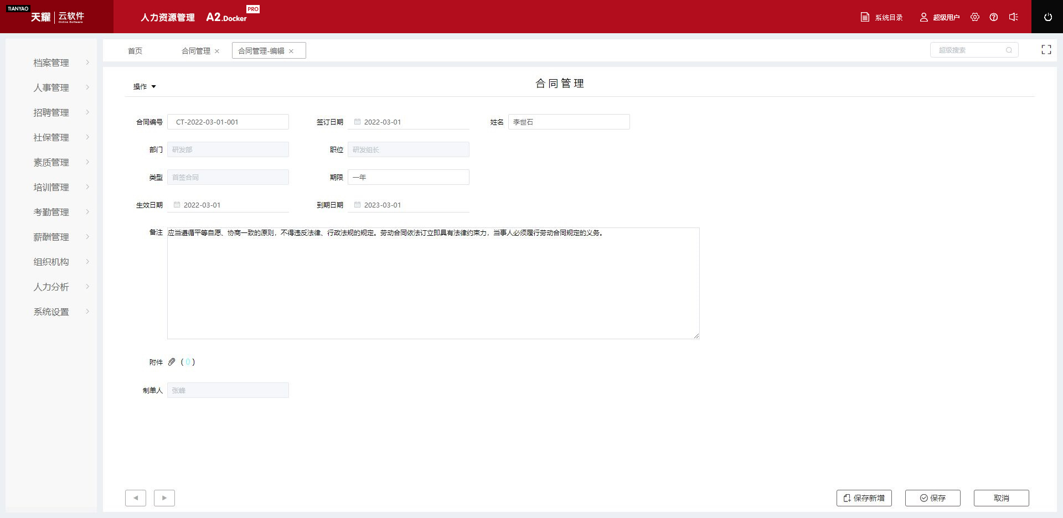Click the 合同编号 input field
This screenshot has width=1063, height=518.
(228, 122)
